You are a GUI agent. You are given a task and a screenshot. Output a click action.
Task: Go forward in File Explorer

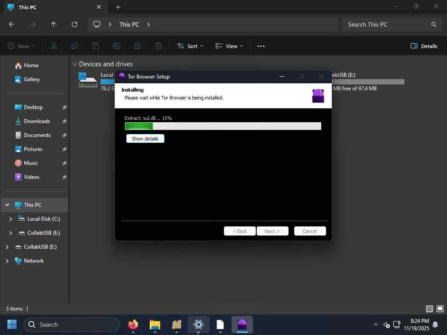[33, 24]
